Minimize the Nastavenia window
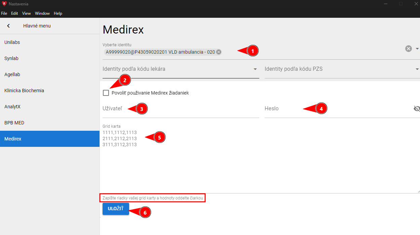The width and height of the screenshot is (420, 235). (x=385, y=4)
